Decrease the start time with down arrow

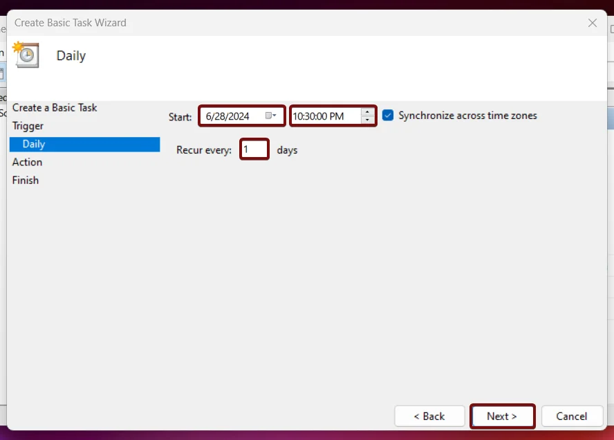pyautogui.click(x=367, y=120)
